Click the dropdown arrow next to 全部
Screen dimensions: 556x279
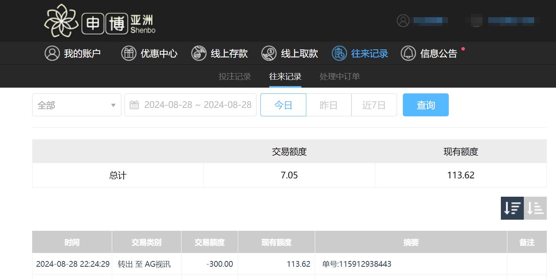[113, 105]
